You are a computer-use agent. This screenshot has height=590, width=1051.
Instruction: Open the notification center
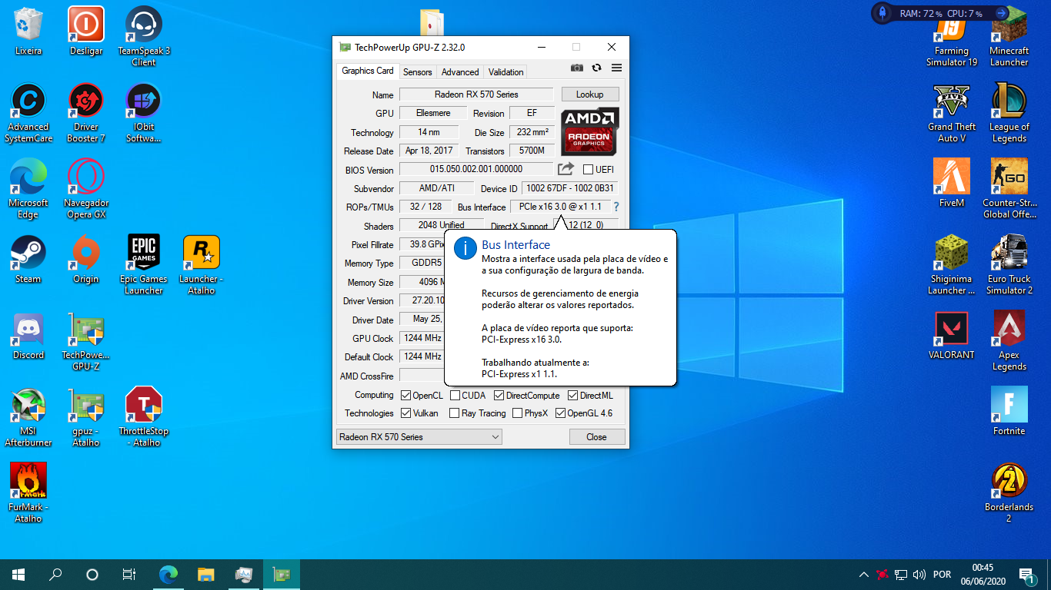[1026, 575]
